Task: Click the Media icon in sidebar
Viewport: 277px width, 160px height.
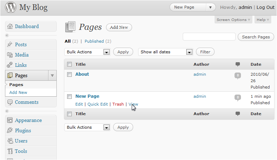Action: (x=10, y=55)
